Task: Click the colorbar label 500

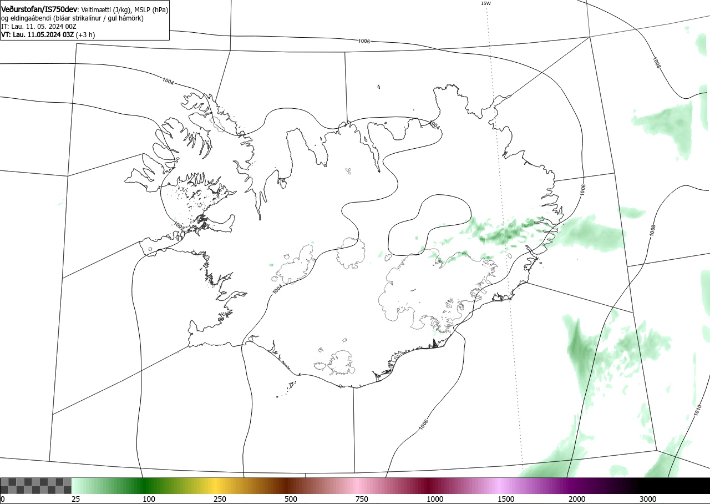Action: [x=291, y=499]
